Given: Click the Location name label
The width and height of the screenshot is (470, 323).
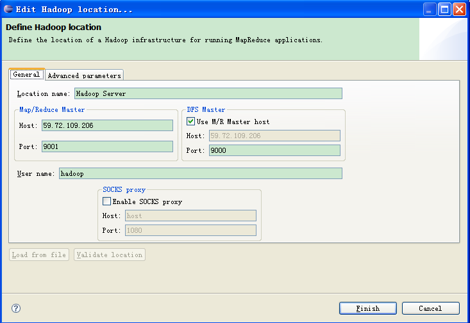Looking at the screenshot, I should click(x=44, y=93).
